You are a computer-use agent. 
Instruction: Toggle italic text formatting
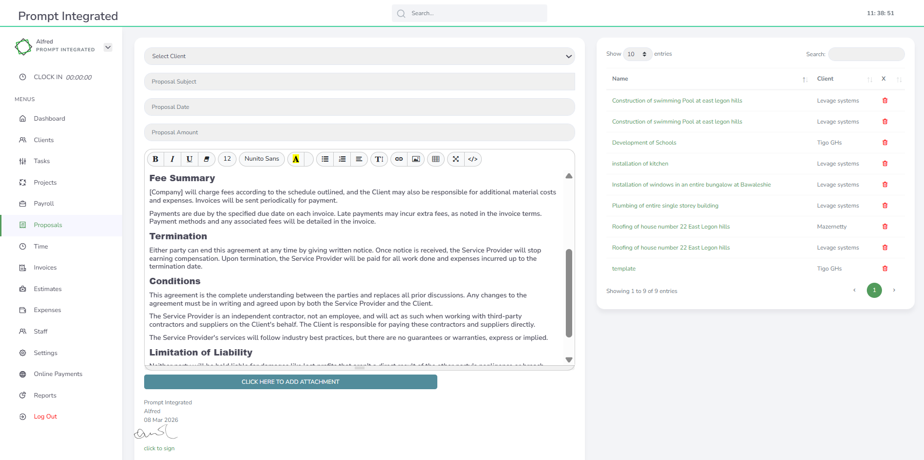[x=172, y=159]
